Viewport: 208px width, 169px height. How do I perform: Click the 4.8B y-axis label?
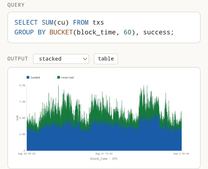[22, 118]
